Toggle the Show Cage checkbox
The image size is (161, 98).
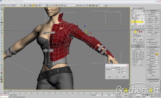coord(148,54)
